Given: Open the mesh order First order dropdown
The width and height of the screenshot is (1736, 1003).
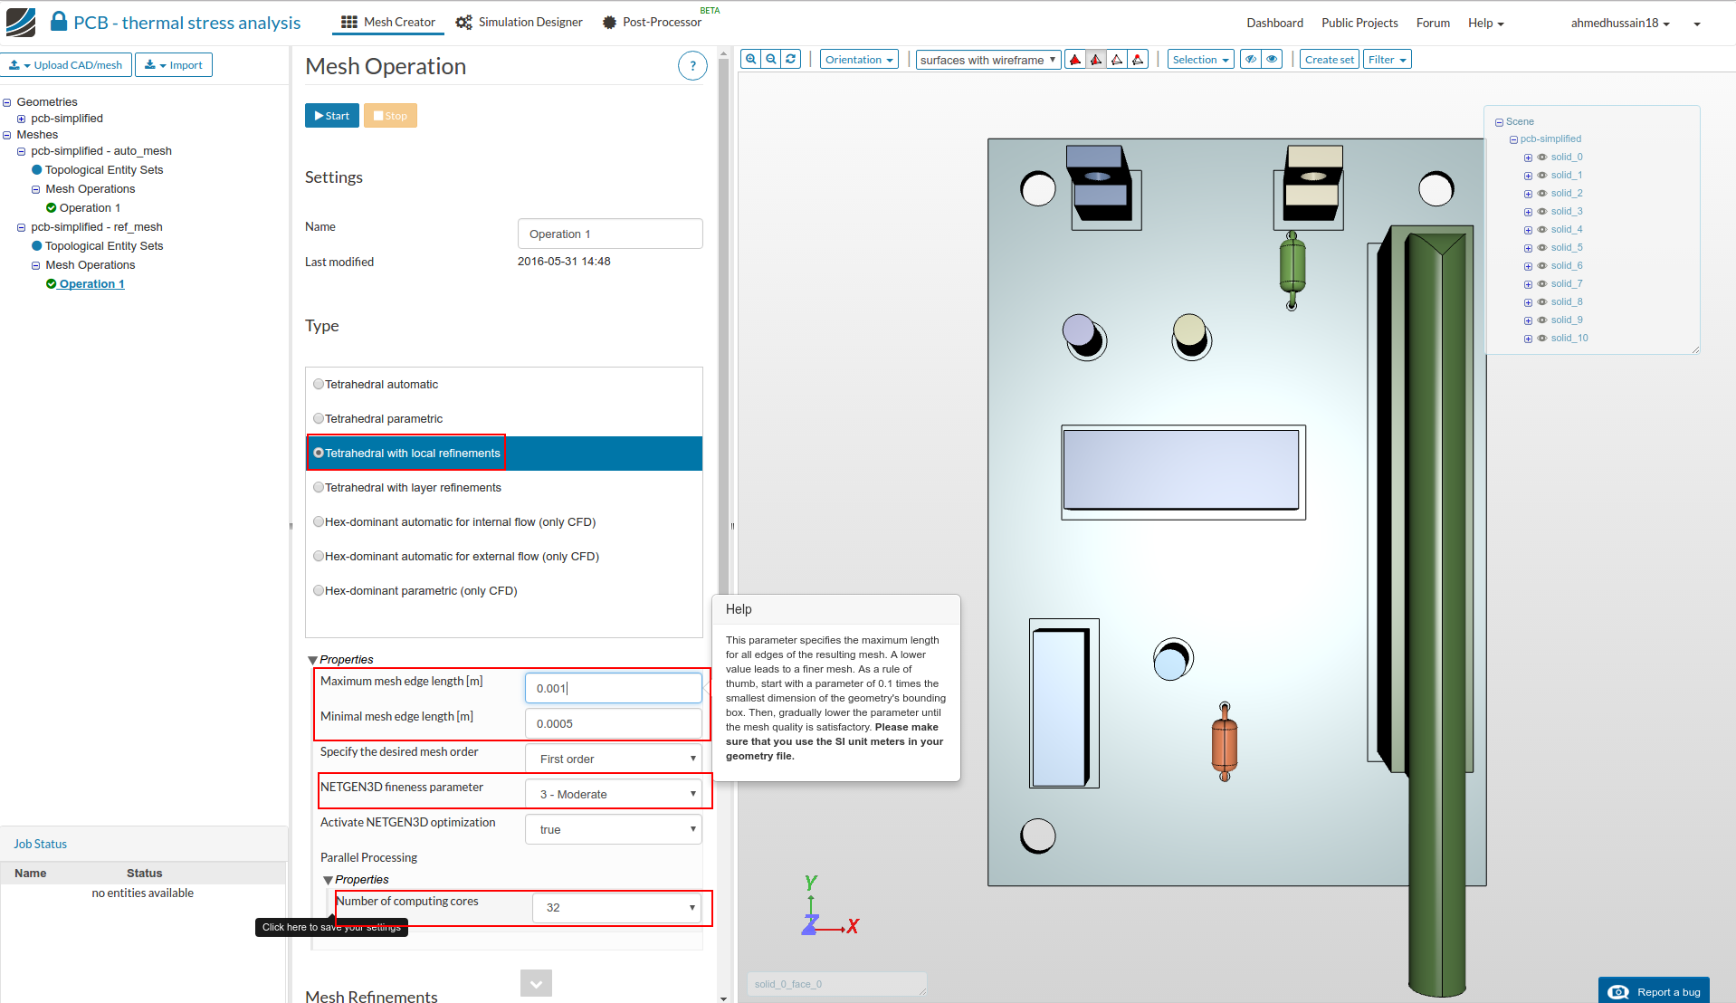Looking at the screenshot, I should pyautogui.click(x=614, y=759).
